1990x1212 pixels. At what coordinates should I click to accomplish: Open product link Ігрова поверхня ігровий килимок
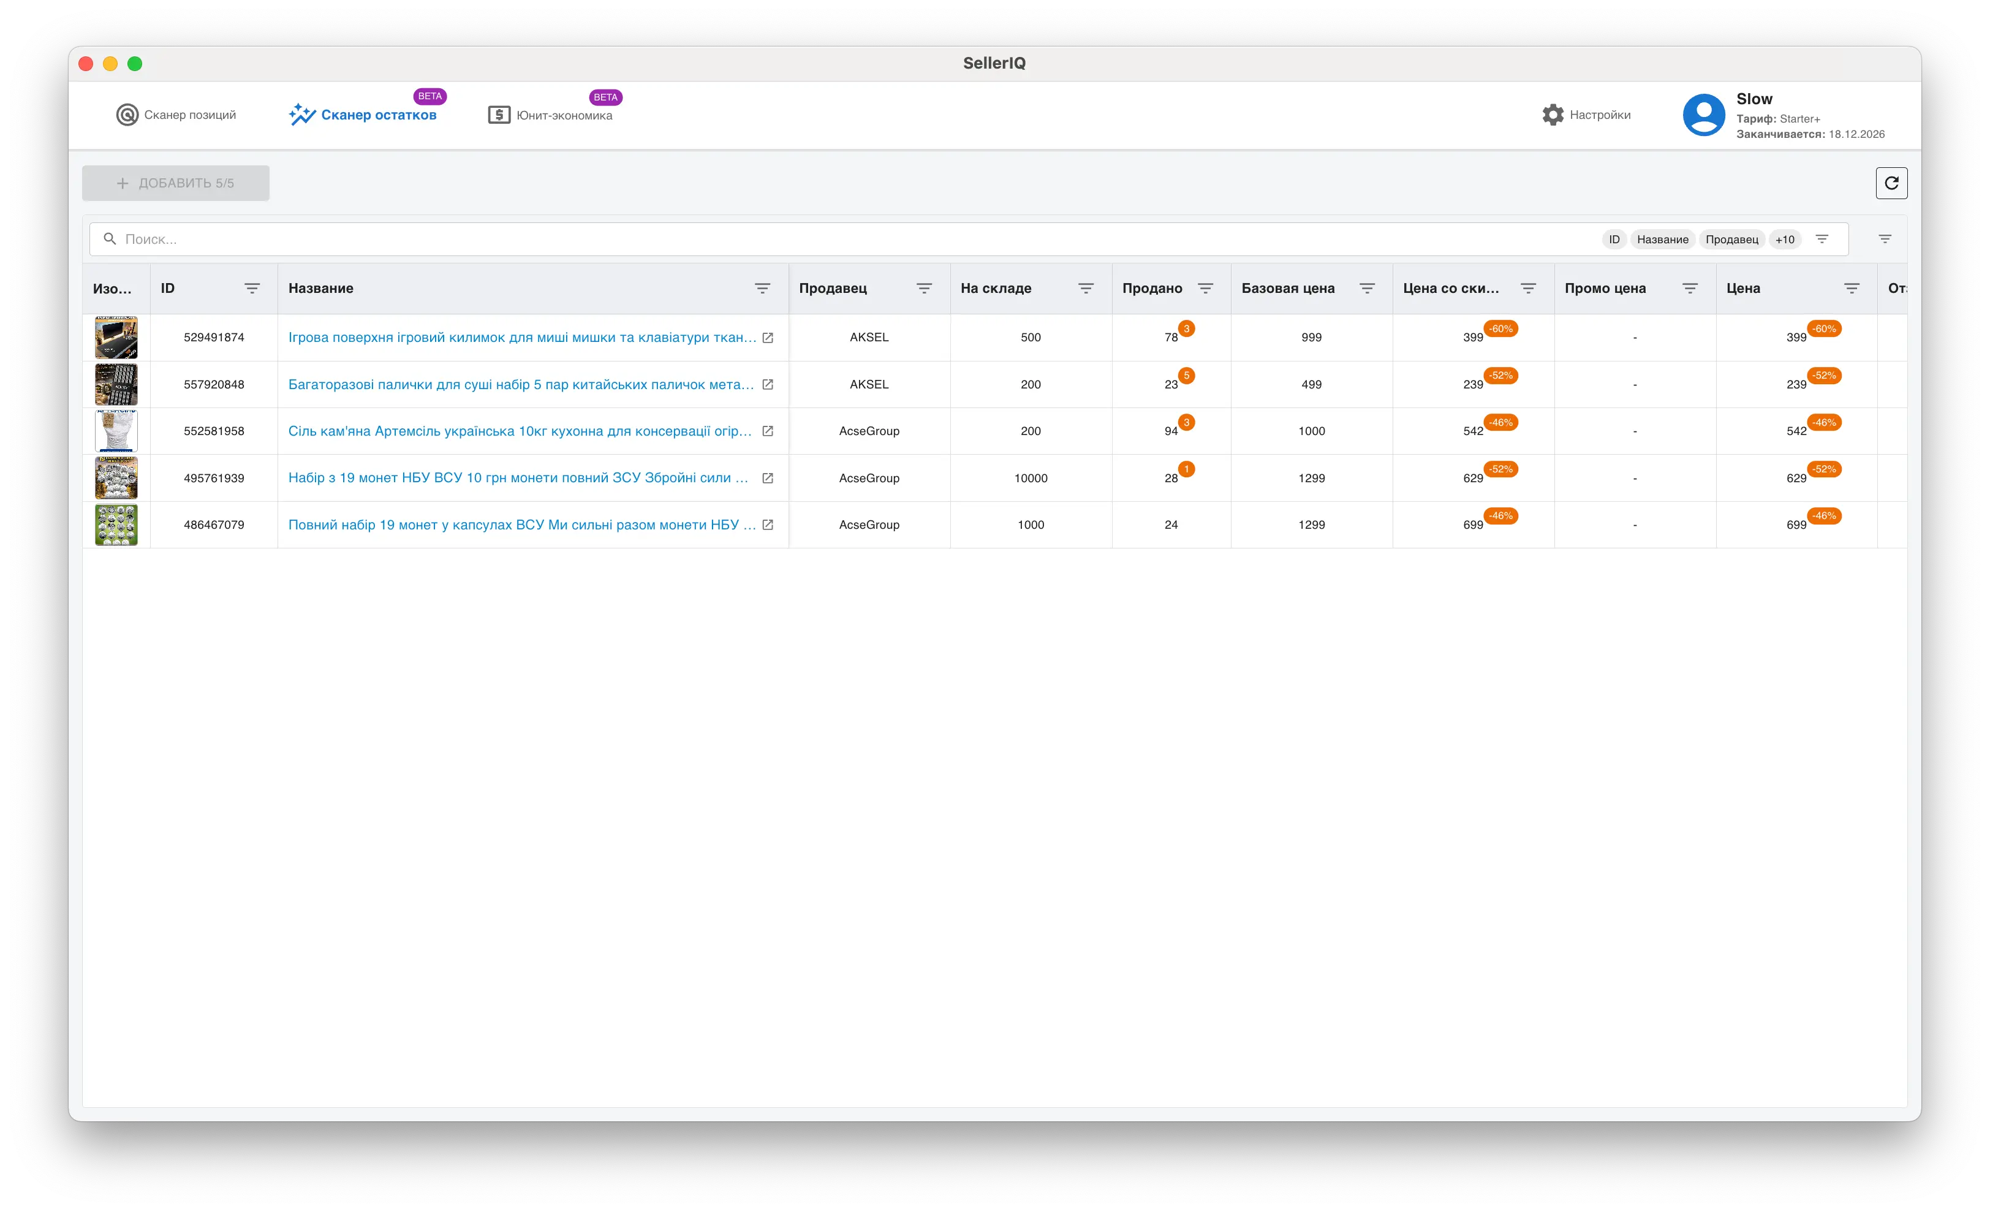click(522, 338)
